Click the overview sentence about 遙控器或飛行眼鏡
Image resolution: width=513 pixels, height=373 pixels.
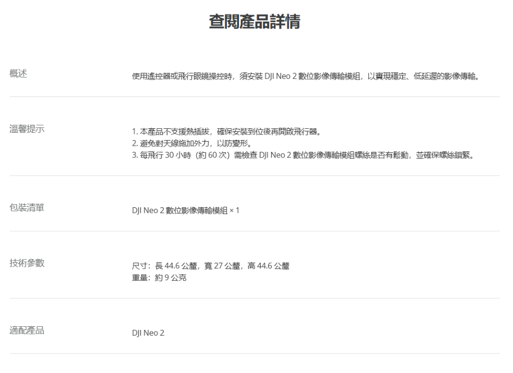pyautogui.click(x=306, y=76)
